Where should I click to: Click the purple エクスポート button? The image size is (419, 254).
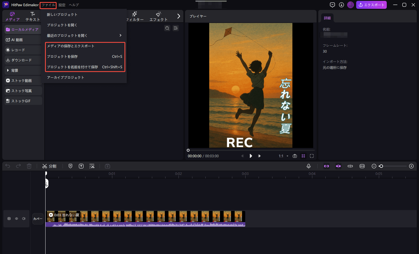click(371, 5)
